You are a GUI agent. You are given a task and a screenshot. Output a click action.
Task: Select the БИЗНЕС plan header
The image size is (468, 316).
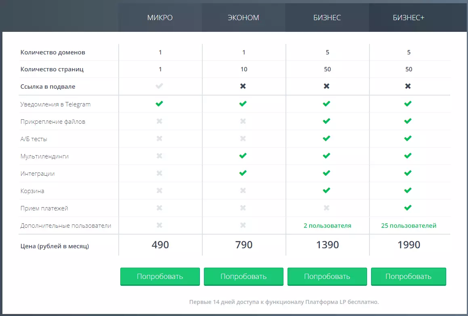tap(327, 18)
